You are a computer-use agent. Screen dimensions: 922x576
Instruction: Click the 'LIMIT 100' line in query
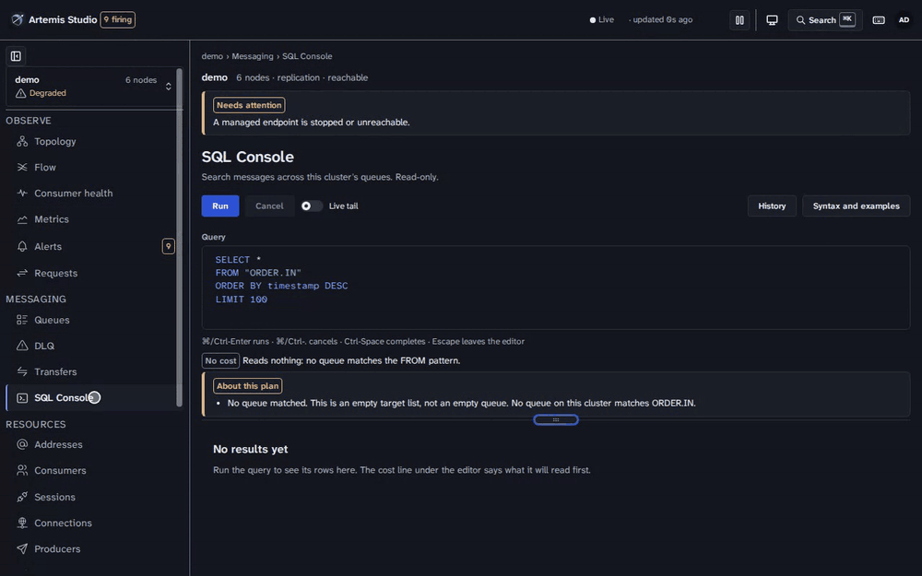(241, 300)
